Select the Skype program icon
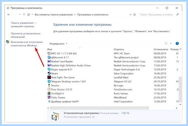This screenshot has height=126, width=188. pos(49,69)
